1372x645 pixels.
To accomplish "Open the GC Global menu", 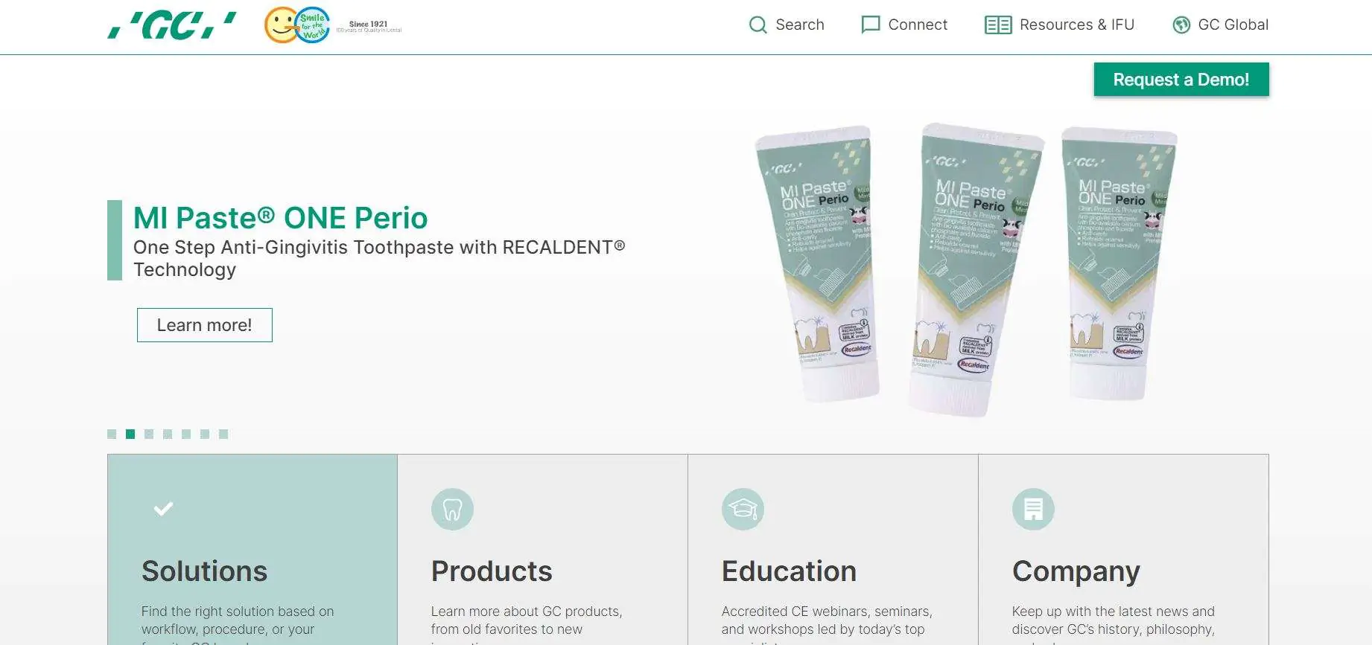I will click(x=1220, y=25).
